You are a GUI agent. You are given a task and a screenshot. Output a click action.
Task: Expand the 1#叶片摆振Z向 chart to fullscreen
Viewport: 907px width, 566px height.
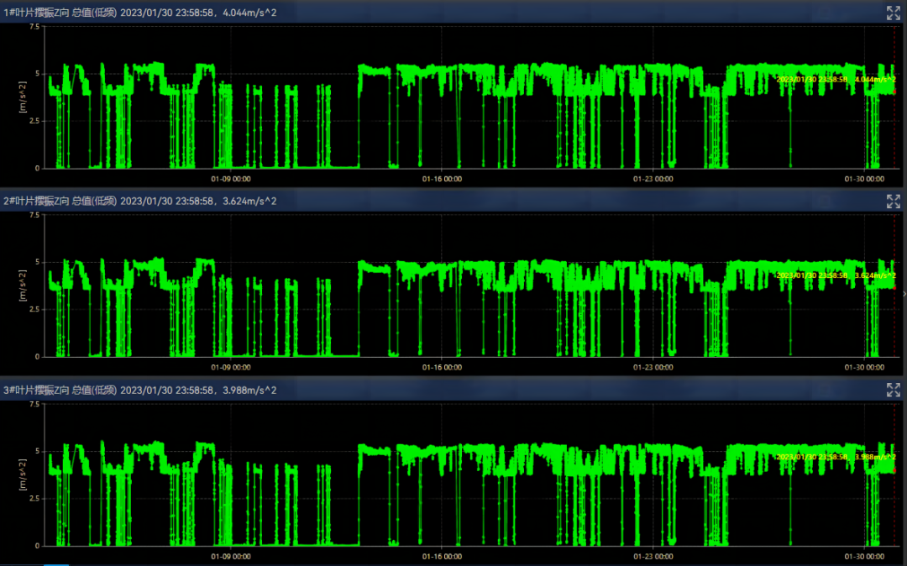point(894,13)
